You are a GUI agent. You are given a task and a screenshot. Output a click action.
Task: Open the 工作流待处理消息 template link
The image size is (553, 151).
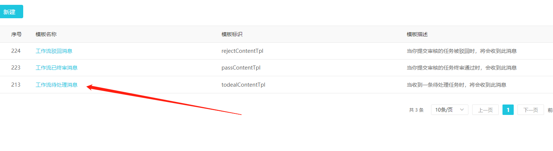(56, 85)
